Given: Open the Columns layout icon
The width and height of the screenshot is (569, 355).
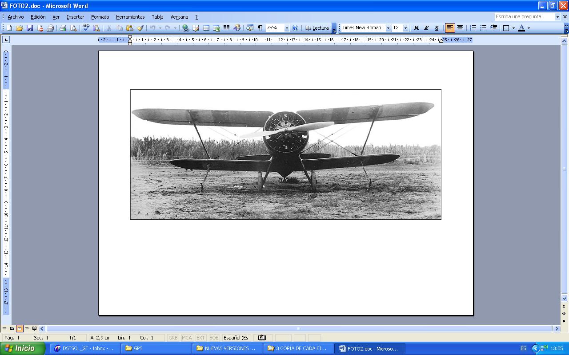Looking at the screenshot, I should click(x=226, y=28).
